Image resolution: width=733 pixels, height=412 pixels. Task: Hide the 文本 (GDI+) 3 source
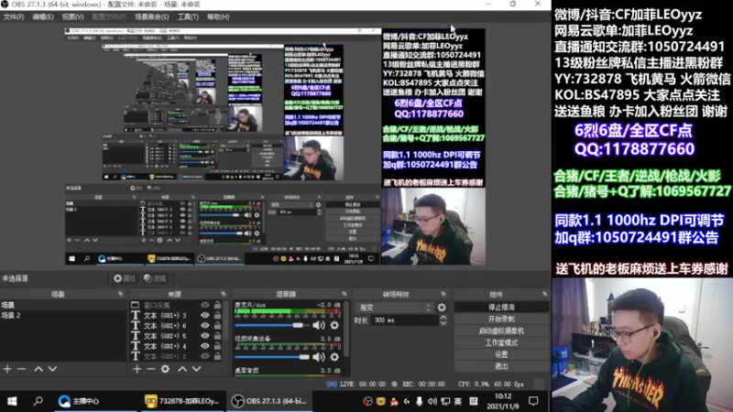[x=204, y=315]
